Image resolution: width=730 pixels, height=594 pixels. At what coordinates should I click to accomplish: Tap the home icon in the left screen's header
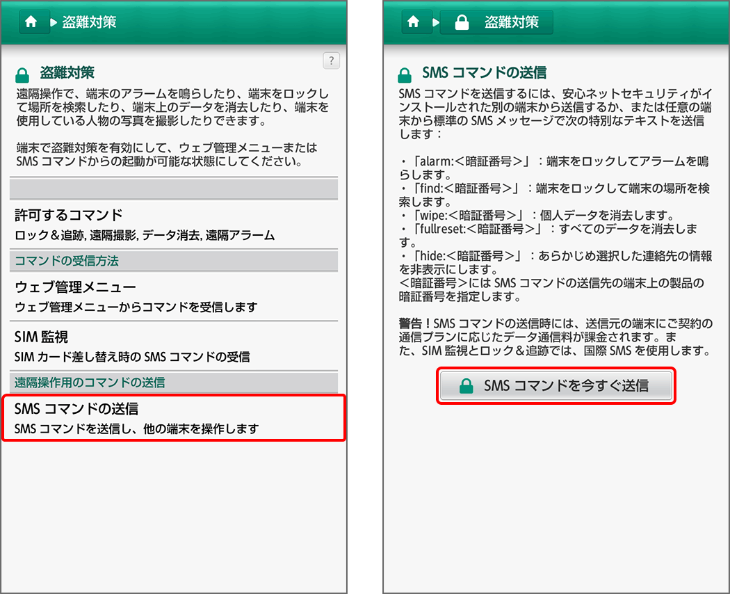(x=33, y=22)
